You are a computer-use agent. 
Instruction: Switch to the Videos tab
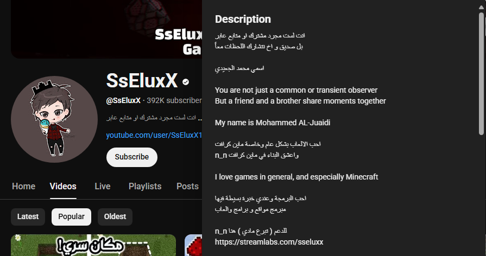(x=63, y=187)
